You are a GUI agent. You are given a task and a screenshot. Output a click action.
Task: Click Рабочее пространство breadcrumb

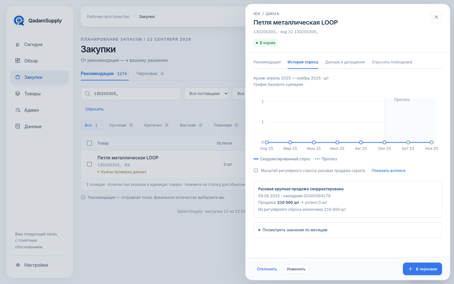108,17
